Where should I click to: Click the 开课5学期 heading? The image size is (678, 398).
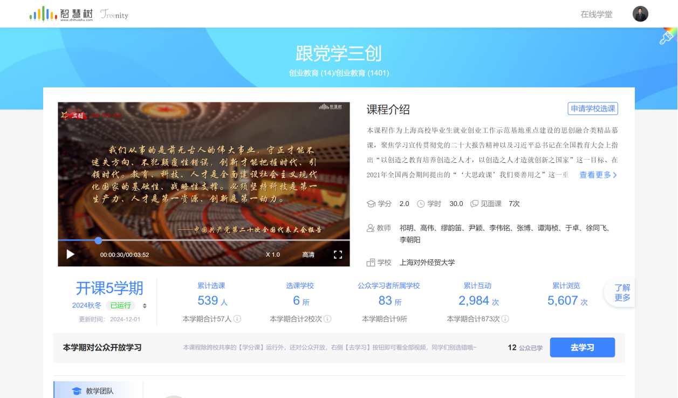coord(109,288)
